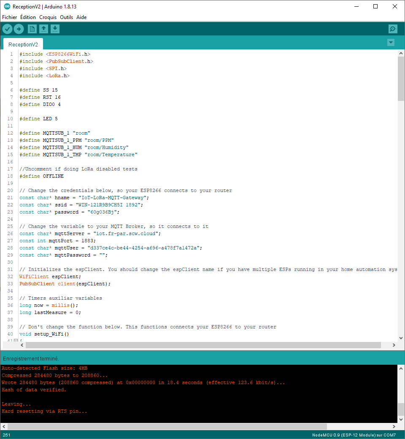Click the Verify sketch icon

[7, 29]
